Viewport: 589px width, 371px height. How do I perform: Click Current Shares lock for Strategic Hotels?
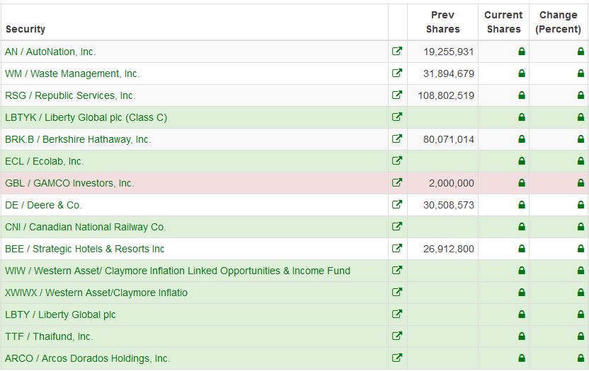click(522, 249)
